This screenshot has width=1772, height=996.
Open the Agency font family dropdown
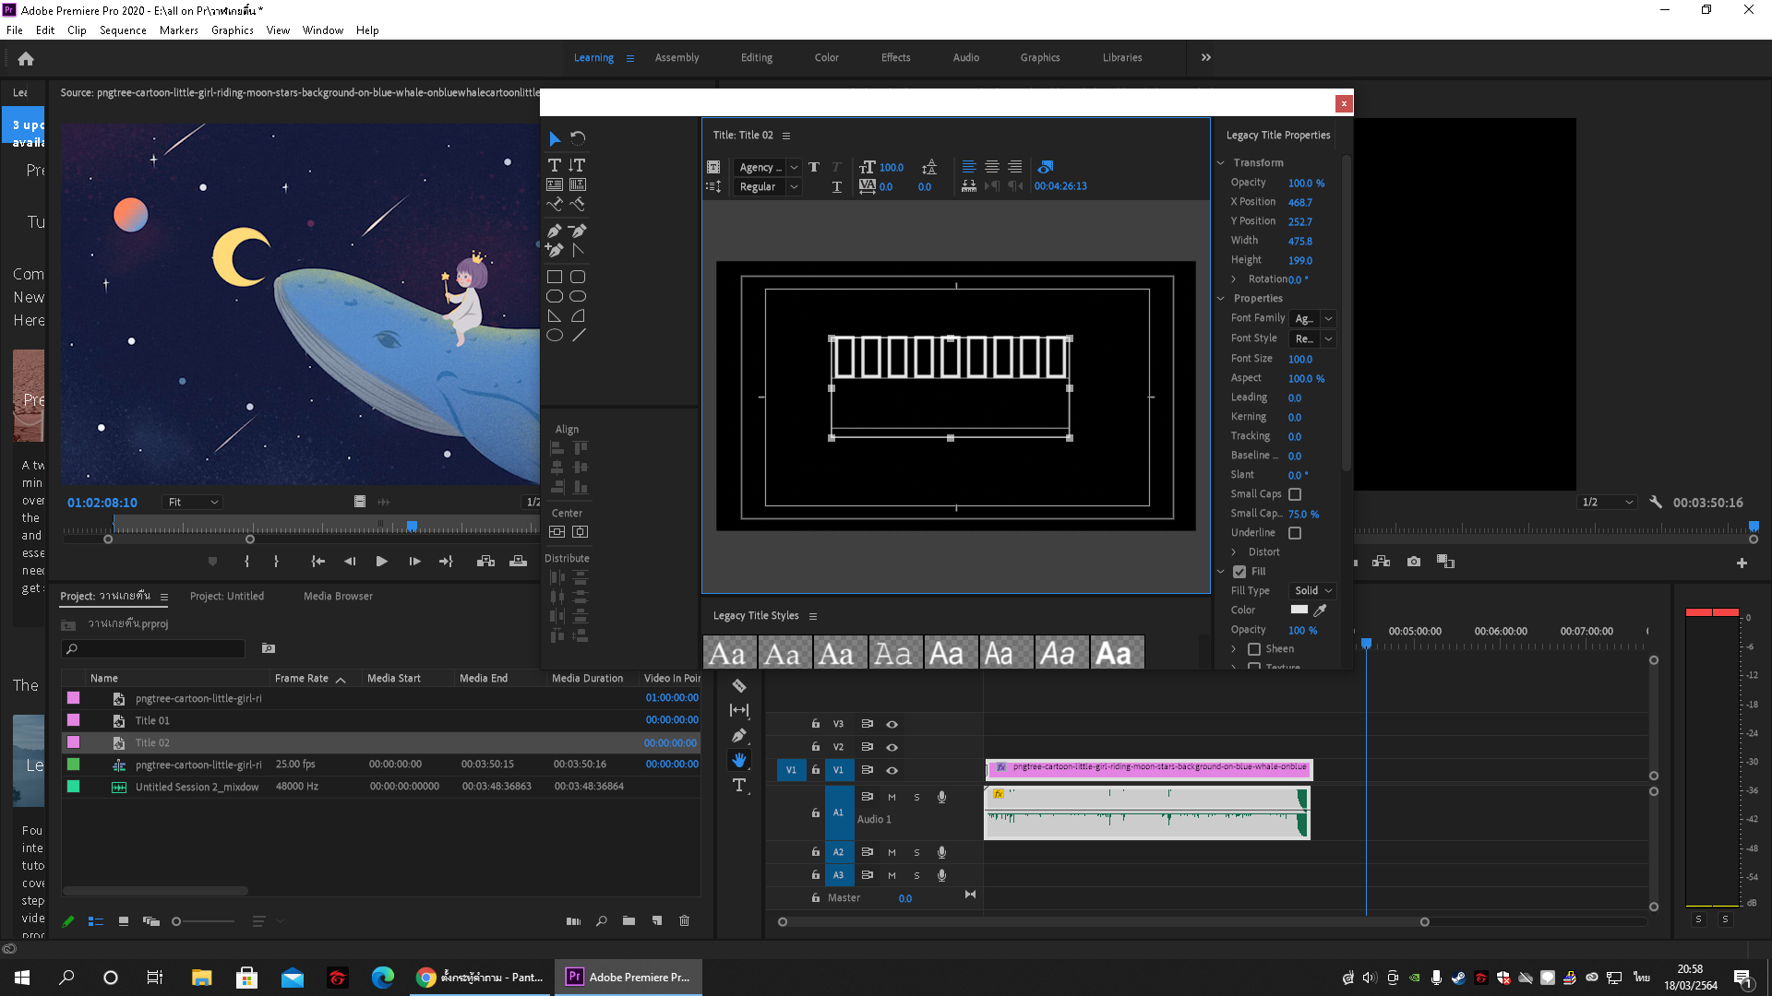click(x=768, y=167)
